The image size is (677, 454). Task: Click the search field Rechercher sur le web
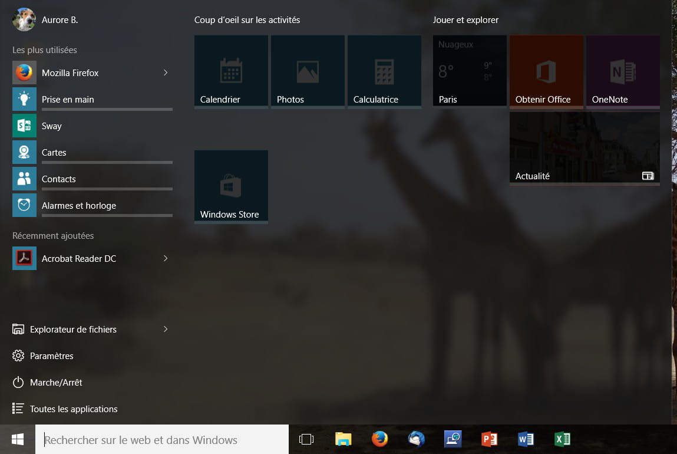tap(162, 439)
